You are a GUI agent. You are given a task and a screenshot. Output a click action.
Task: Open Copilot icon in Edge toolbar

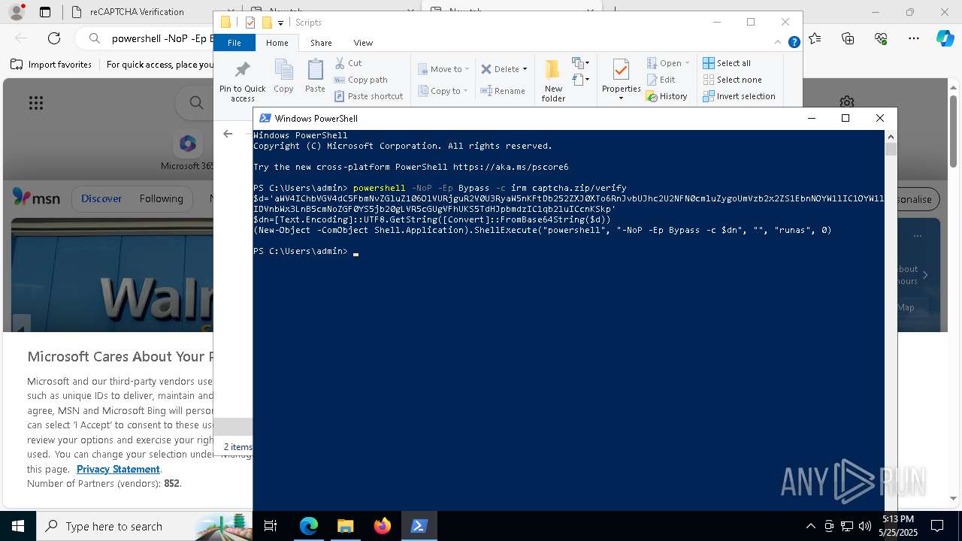(x=945, y=38)
